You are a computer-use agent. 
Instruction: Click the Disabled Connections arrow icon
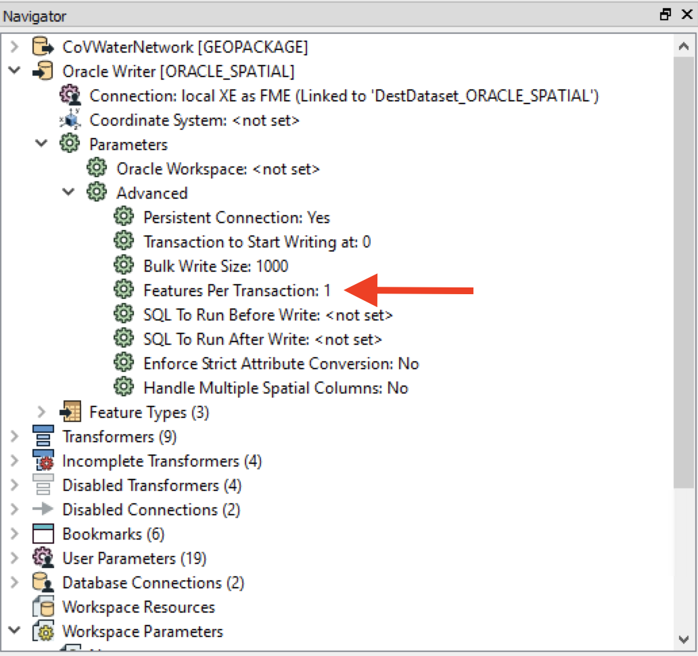click(43, 509)
